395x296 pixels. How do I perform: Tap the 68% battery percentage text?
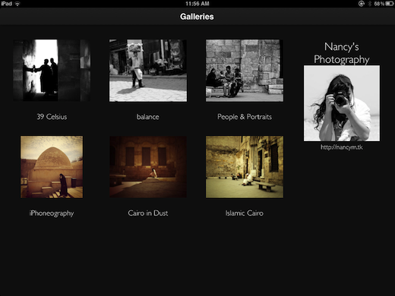379,4
